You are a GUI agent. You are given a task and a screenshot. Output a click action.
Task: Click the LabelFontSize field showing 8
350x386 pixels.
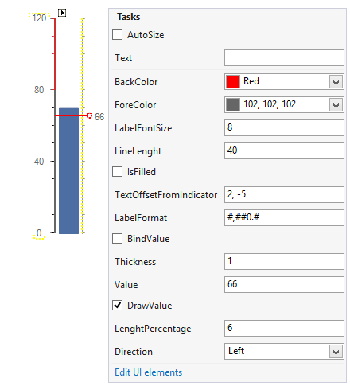tap(284, 127)
